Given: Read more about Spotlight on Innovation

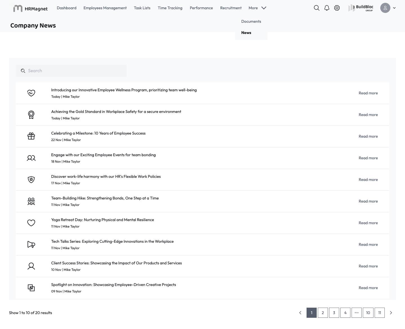Looking at the screenshot, I should click(x=368, y=288).
